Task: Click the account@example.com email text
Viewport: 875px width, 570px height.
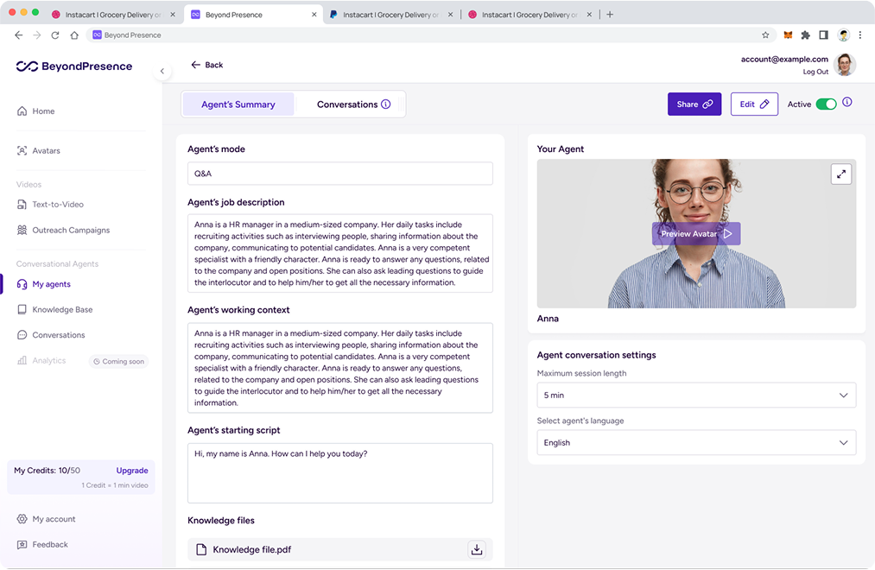Action: tap(784, 59)
